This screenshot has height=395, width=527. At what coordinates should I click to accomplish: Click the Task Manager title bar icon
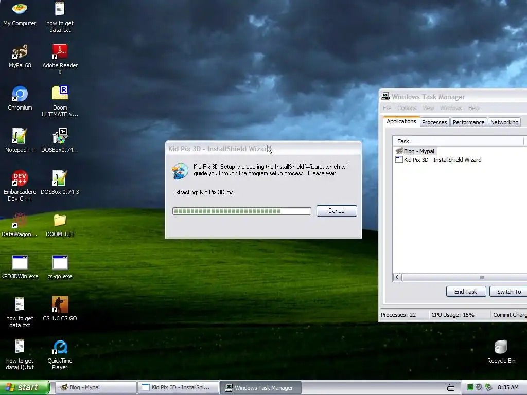click(385, 97)
